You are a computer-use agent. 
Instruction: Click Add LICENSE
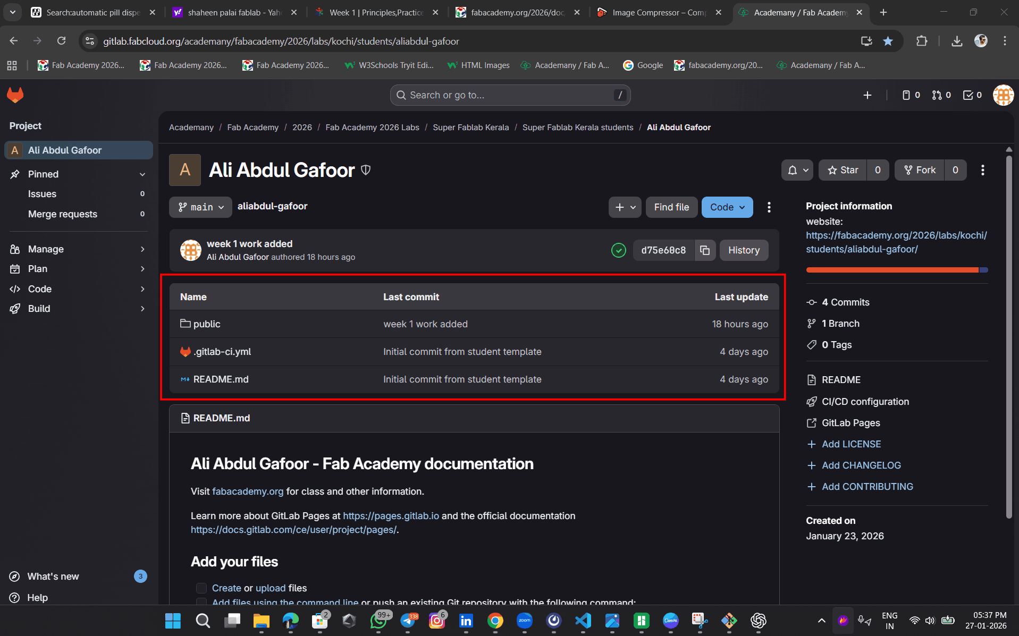(x=851, y=444)
